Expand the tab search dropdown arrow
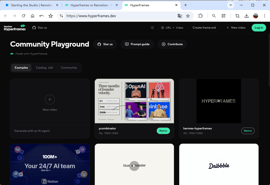The image size is (270, 185). tap(231, 5)
